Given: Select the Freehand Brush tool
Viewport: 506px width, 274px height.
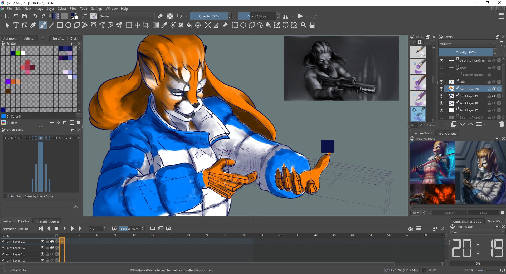Looking at the screenshot, I should [x=43, y=25].
